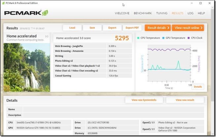Click Web Browsing - Amazonia row

(92, 51)
